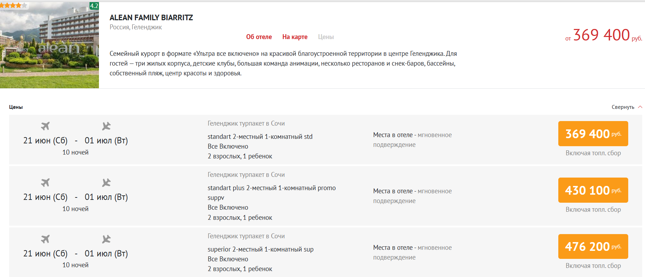Select the 476 200 руб. price button
The width and height of the screenshot is (645, 277).
593,247
